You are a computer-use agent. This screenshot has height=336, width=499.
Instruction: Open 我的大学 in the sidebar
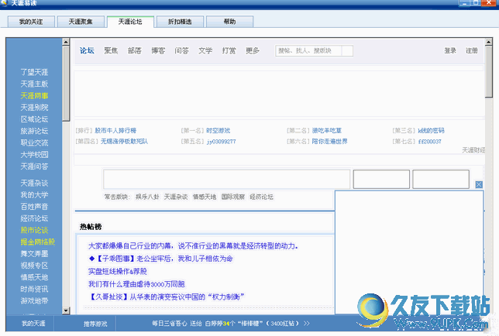[x=34, y=195]
